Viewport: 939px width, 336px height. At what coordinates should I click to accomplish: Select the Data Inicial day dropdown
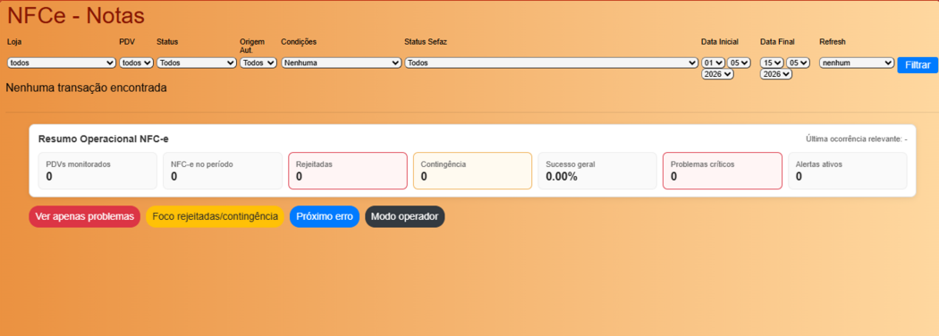[x=714, y=63]
